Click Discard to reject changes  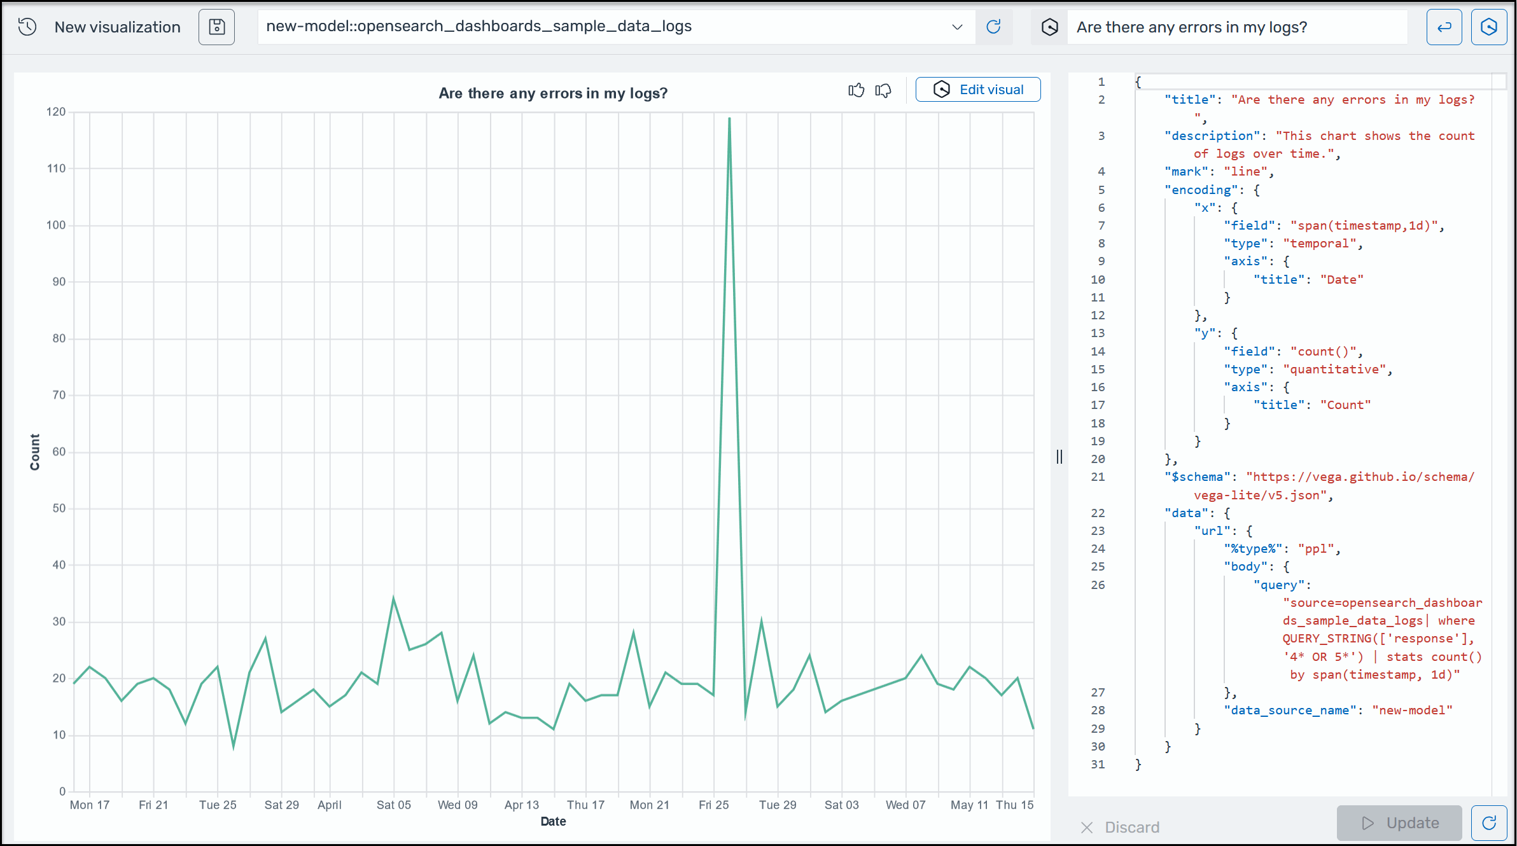[1133, 827]
